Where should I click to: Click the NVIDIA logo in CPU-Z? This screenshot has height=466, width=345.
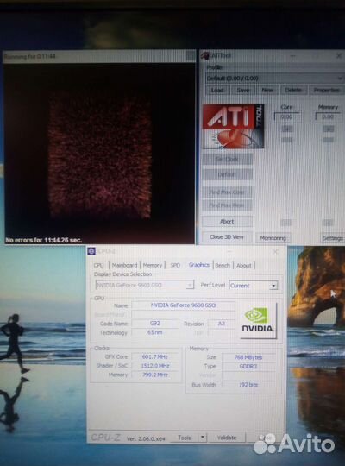(x=258, y=320)
